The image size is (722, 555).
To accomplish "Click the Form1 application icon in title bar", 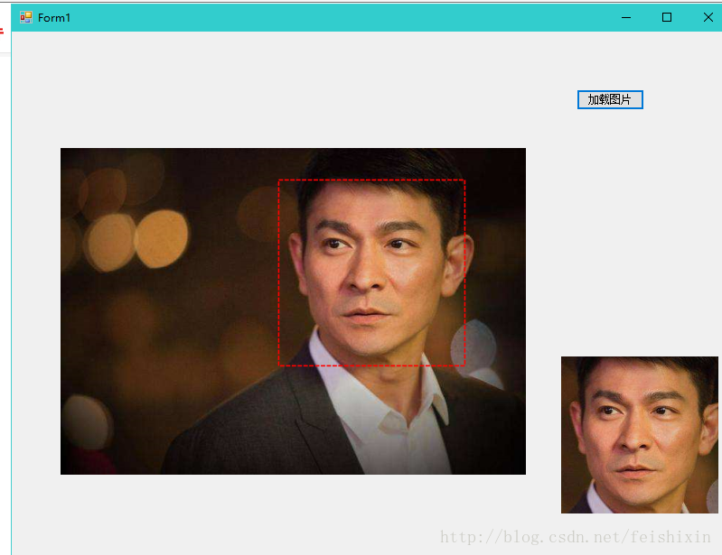I will 26,17.
